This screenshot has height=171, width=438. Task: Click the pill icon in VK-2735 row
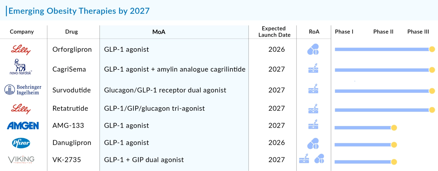pos(319,159)
